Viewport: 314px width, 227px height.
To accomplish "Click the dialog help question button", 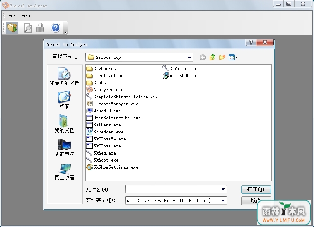I will 251,42.
